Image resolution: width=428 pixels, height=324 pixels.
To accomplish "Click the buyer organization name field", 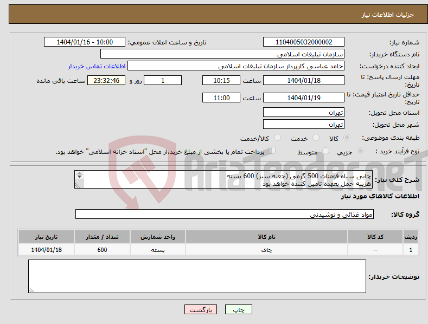I will pyautogui.click(x=222, y=54).
